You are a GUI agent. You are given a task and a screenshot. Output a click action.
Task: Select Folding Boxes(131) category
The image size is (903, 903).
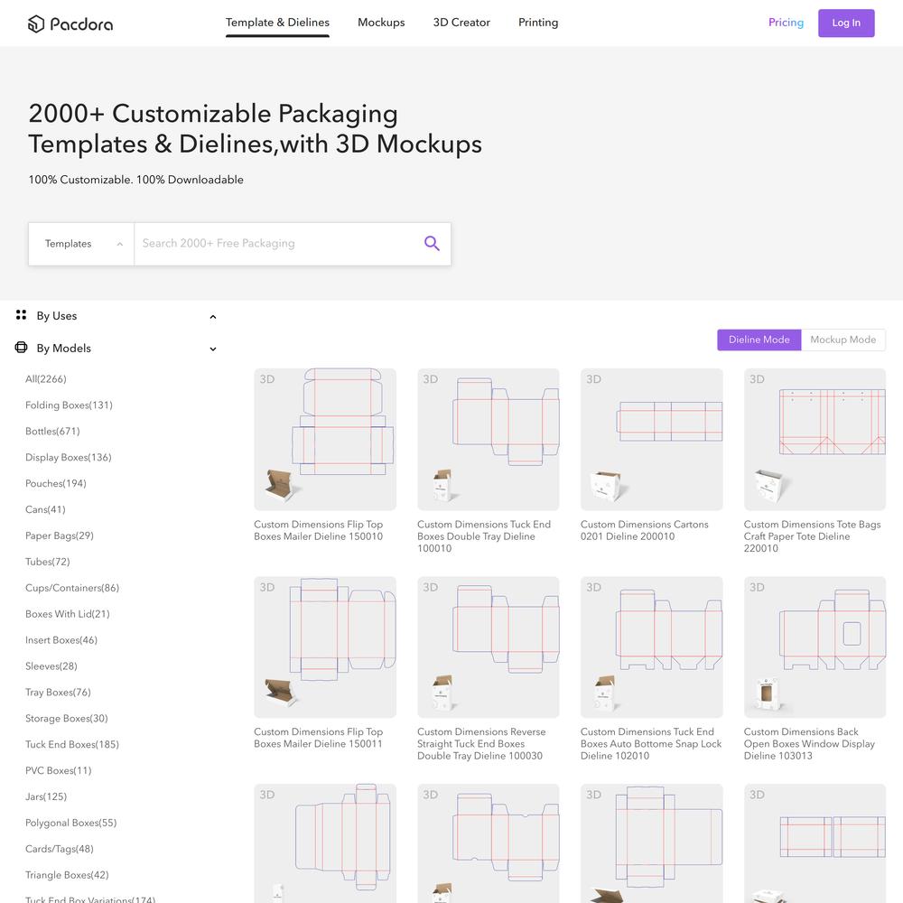click(70, 405)
